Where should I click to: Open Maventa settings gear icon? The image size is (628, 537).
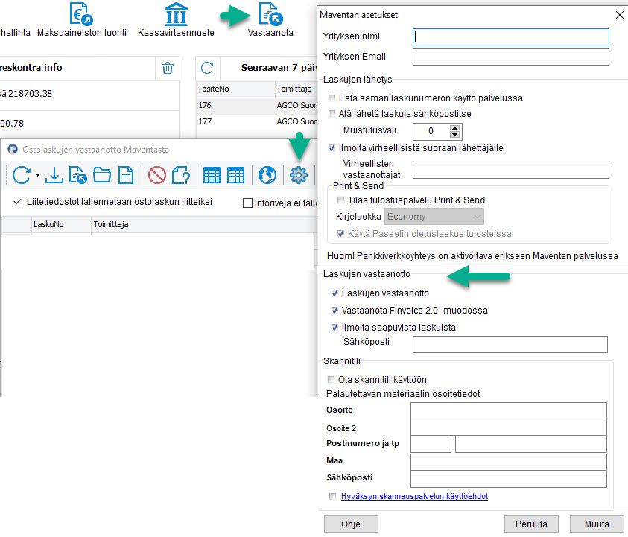[299, 175]
